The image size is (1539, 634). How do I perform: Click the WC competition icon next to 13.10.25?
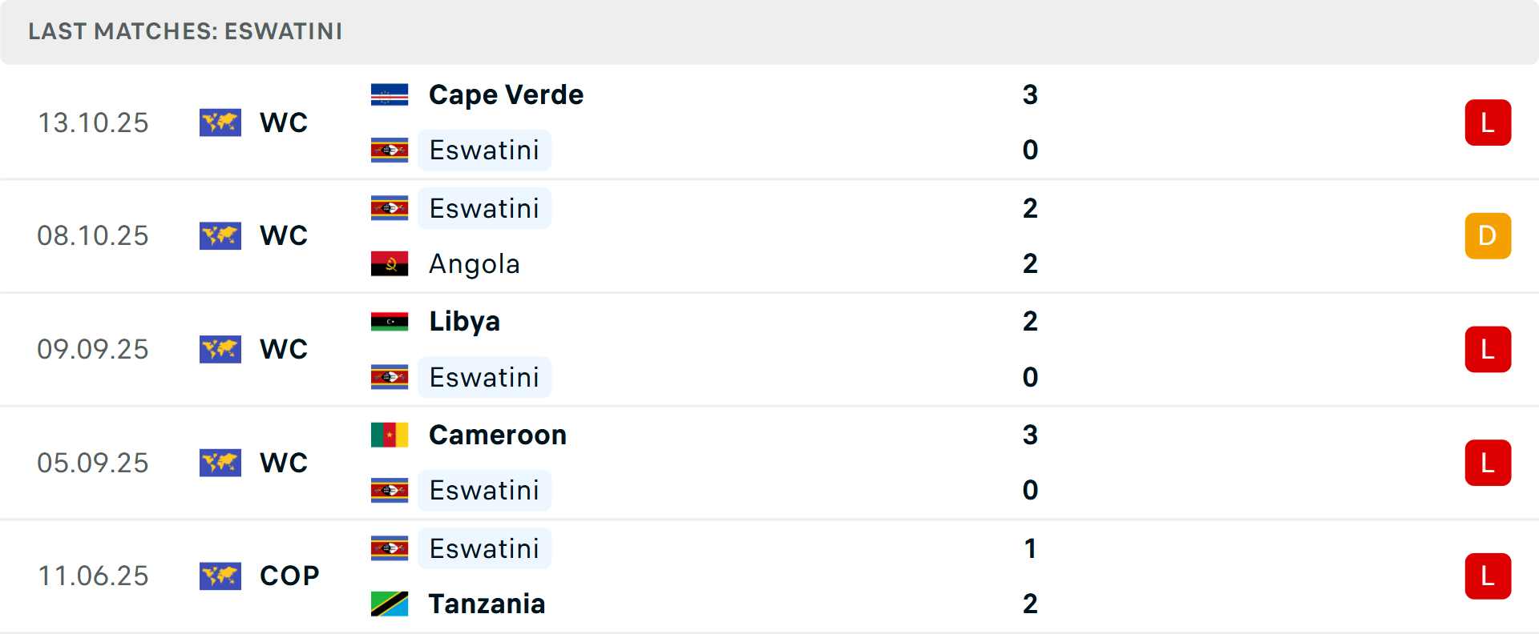pyautogui.click(x=220, y=122)
